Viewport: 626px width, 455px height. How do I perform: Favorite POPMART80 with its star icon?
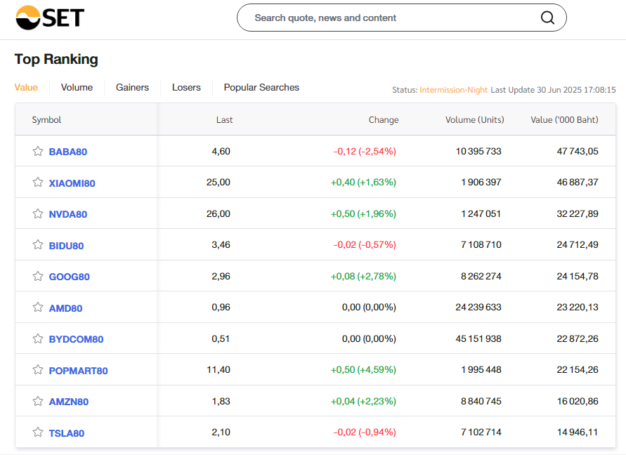[38, 370]
